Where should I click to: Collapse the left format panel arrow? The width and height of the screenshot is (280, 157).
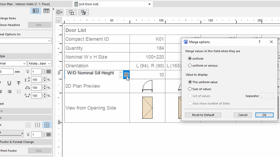click(x=53, y=9)
